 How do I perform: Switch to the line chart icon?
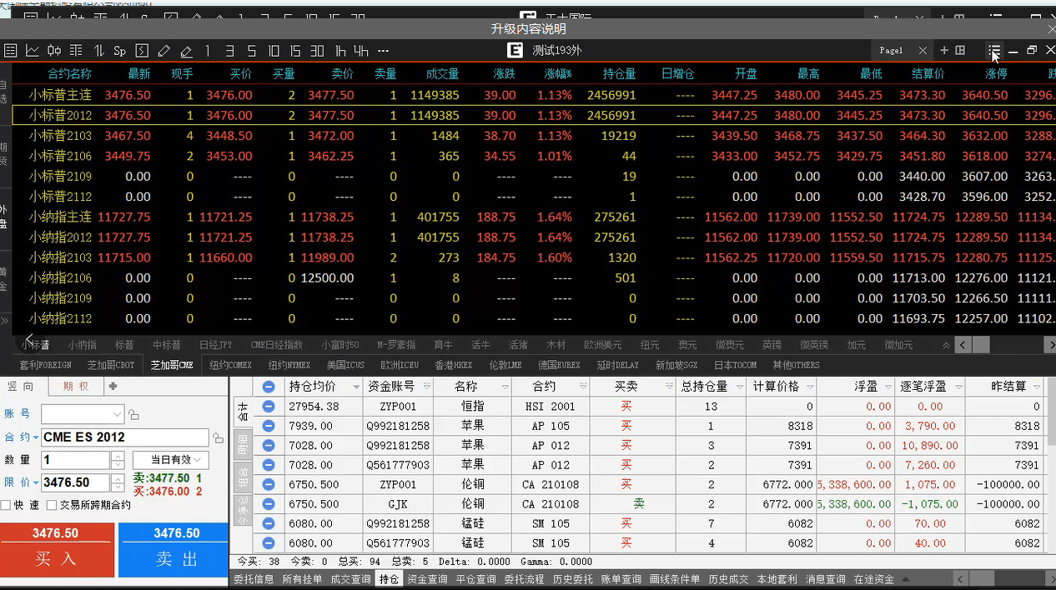pyautogui.click(x=33, y=51)
